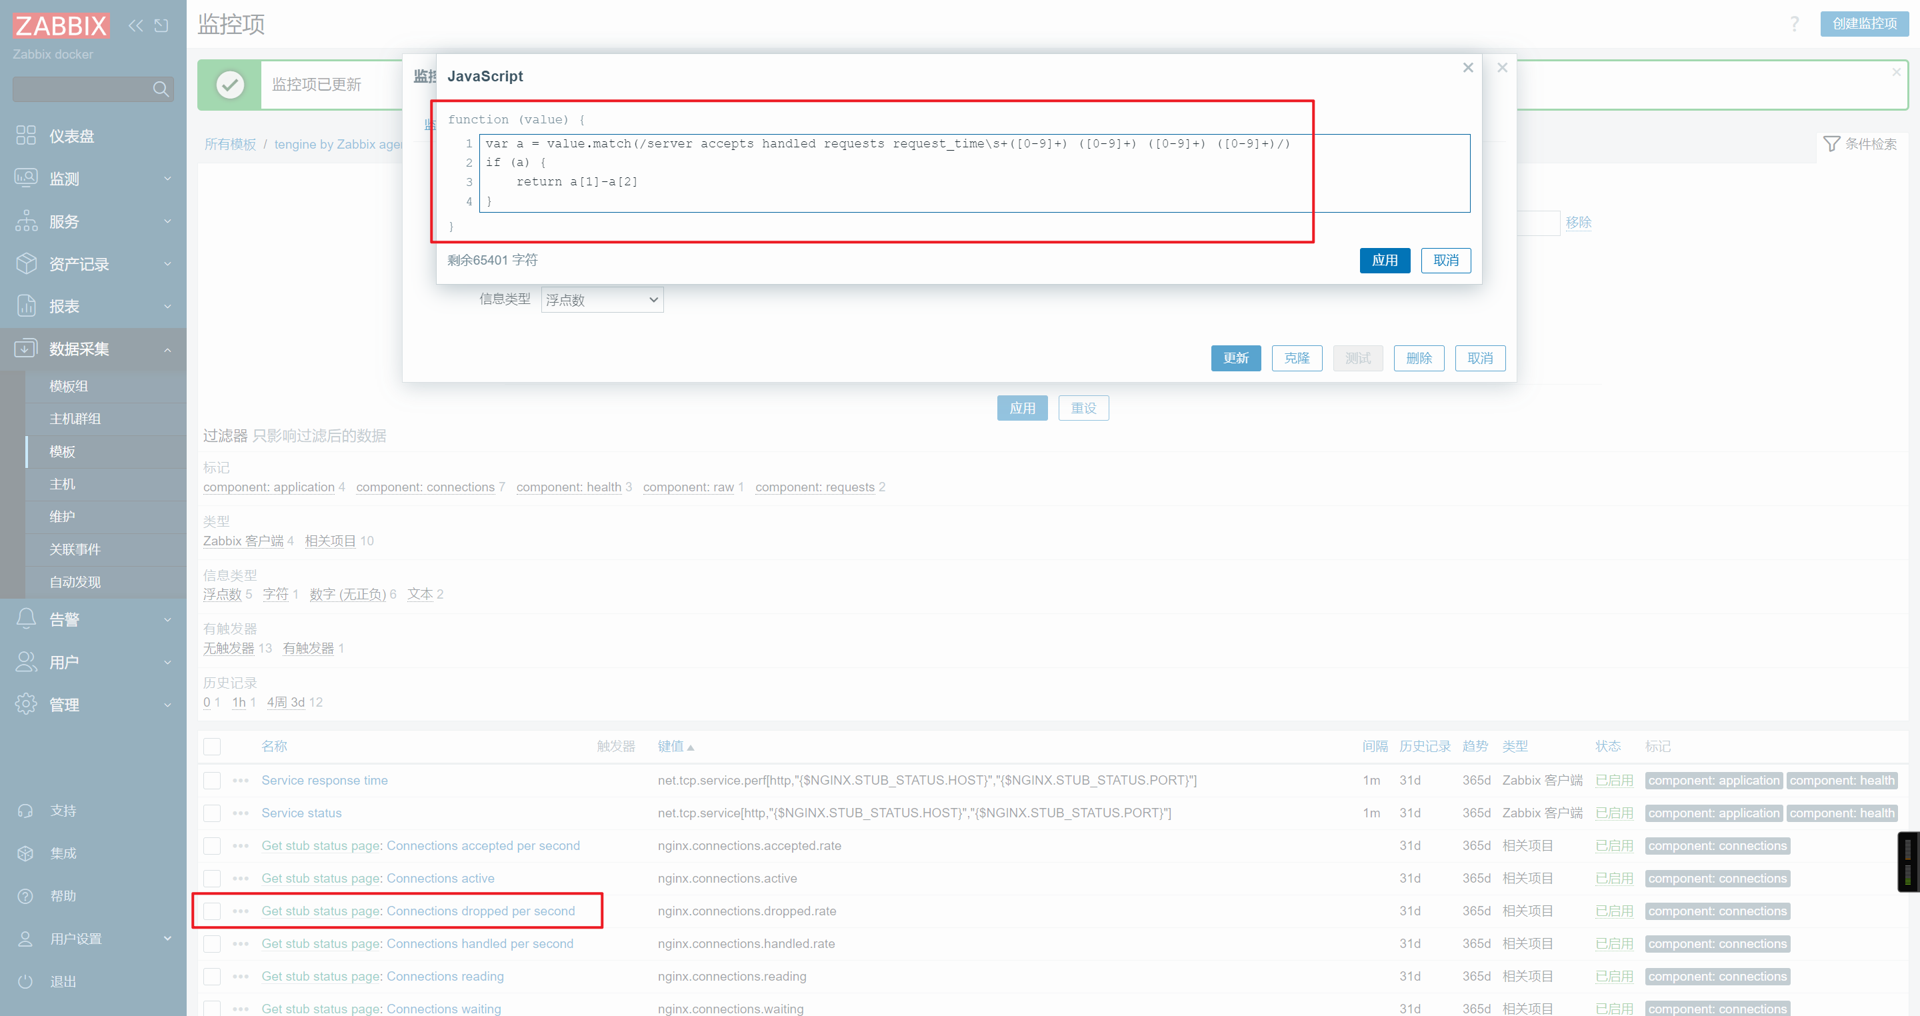The height and width of the screenshot is (1016, 1920).
Task: Check the Connections waiting row
Action: coord(213,1009)
